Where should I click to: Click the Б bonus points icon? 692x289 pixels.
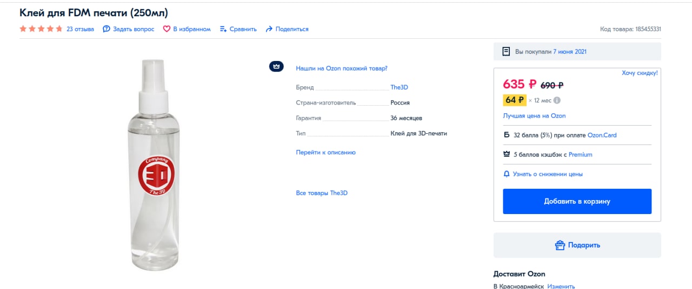(x=507, y=135)
